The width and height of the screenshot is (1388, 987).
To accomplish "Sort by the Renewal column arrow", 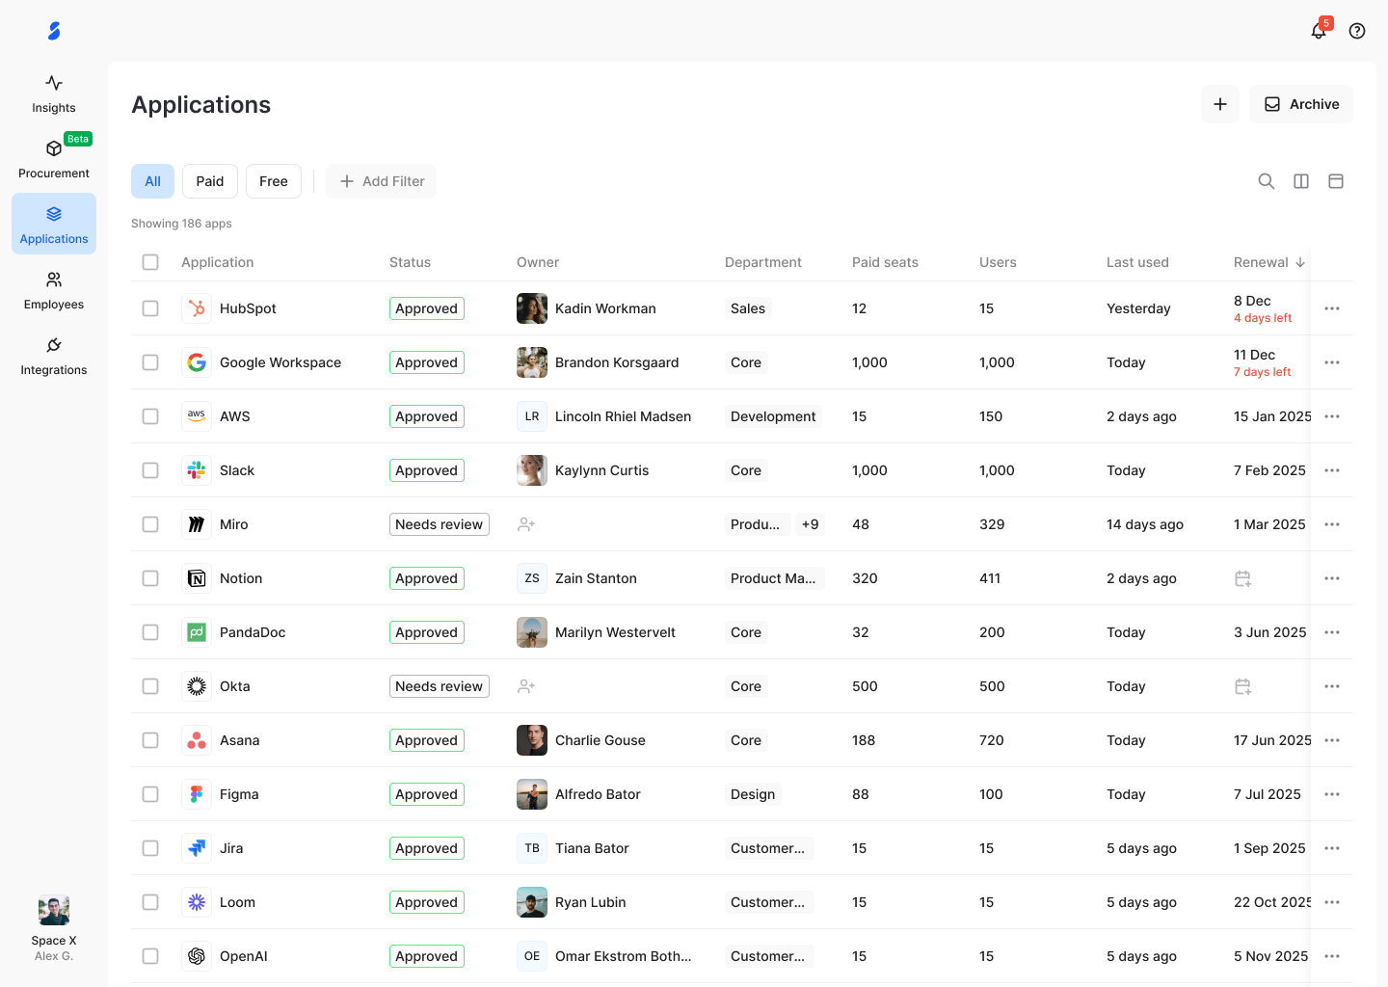I will pyautogui.click(x=1300, y=262).
